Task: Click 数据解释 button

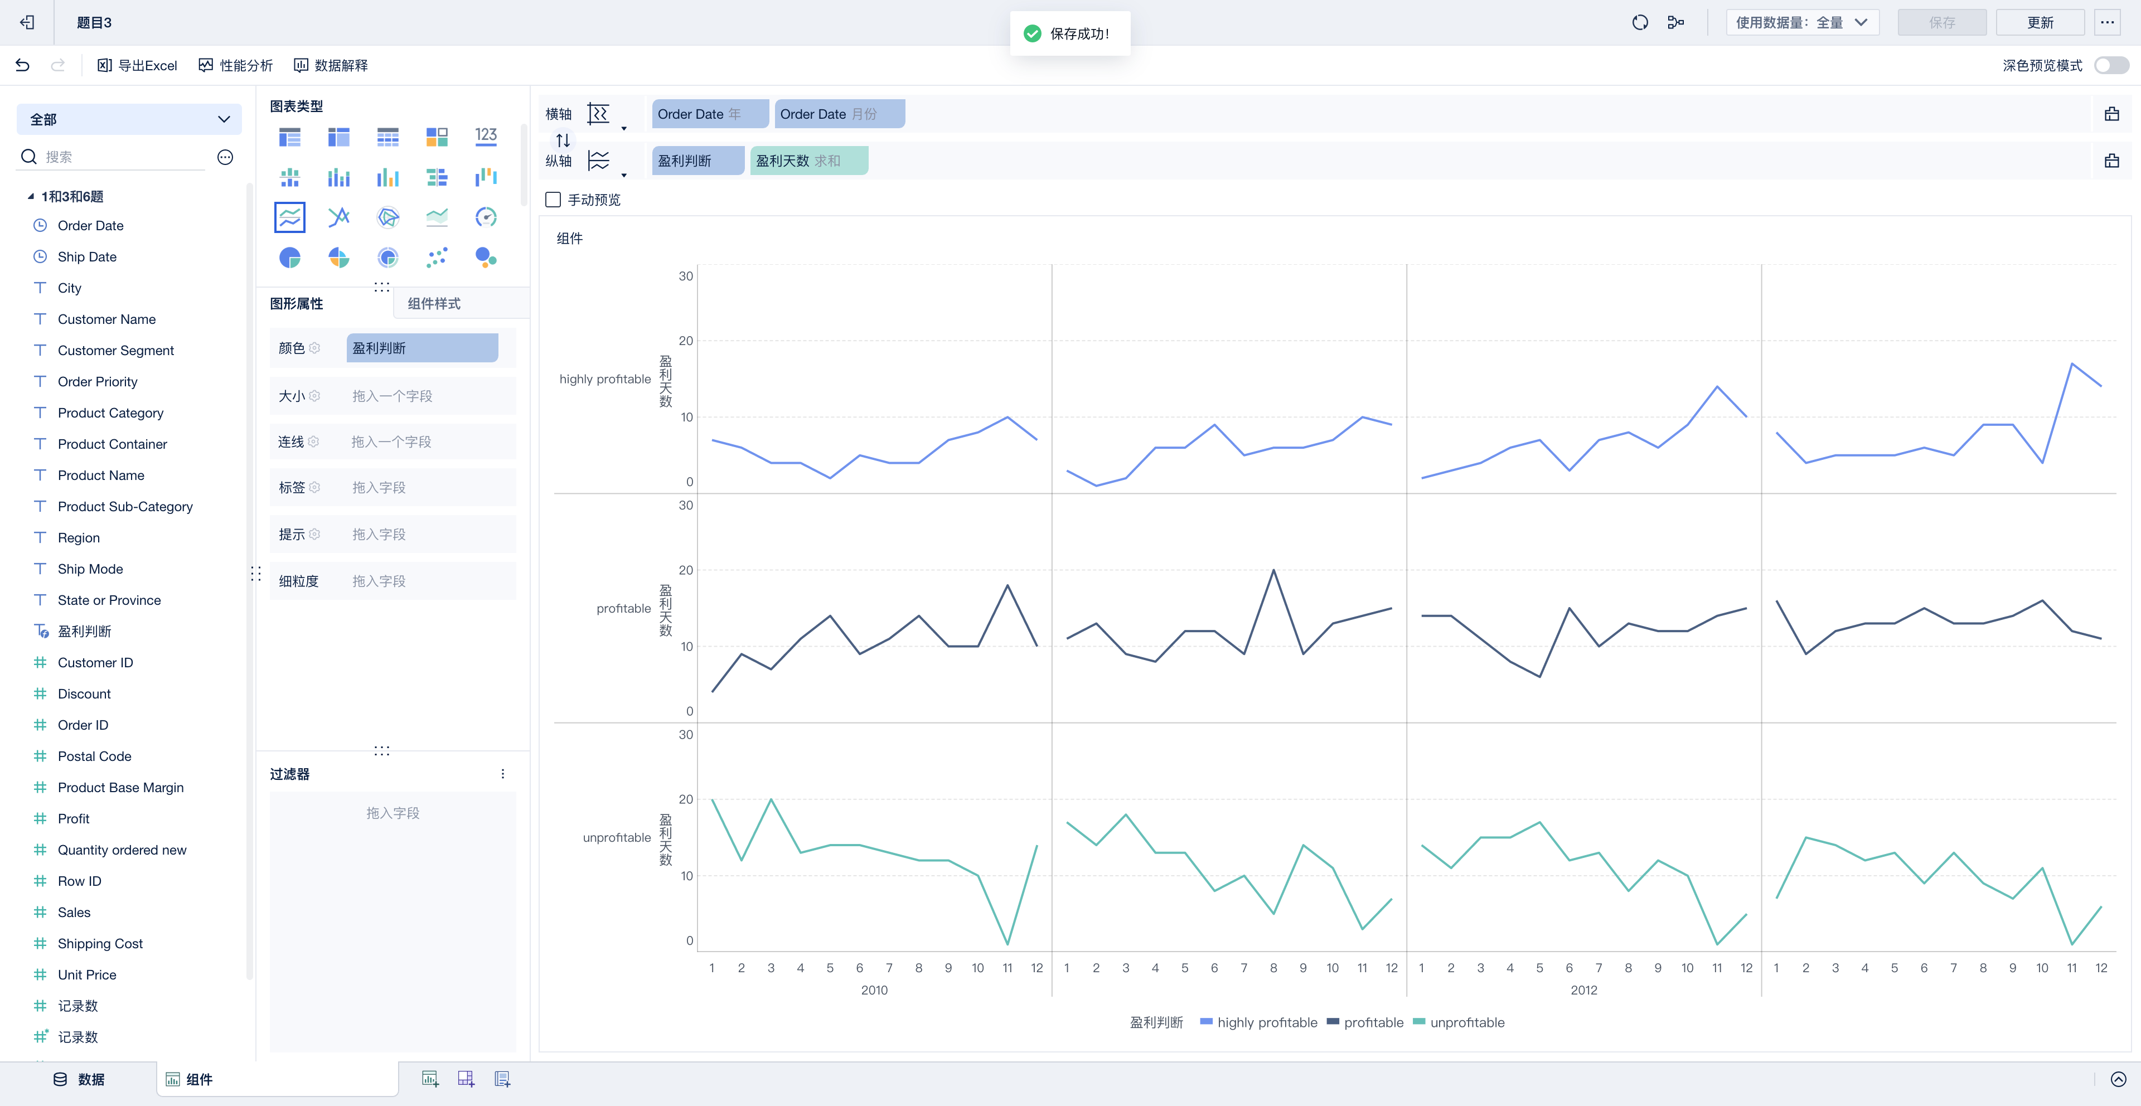Action: (330, 65)
